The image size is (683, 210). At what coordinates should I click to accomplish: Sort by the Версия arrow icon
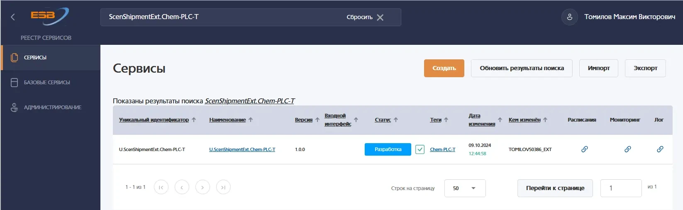coord(317,120)
